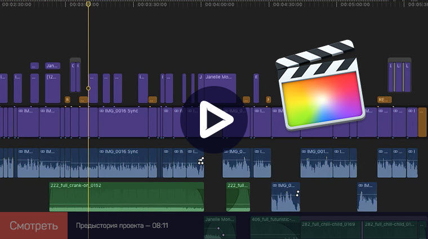Image resolution: width=428 pixels, height=239 pixels.
Task: Select the blue IMG_0016 Sync audio clip
Action: pyautogui.click(x=123, y=163)
